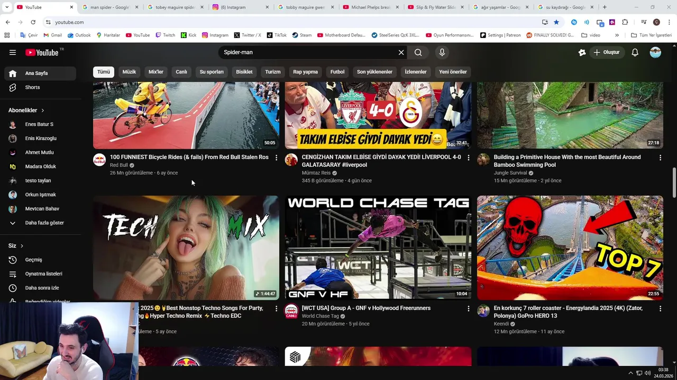Open Shorts in the sidebar

pyautogui.click(x=41, y=87)
